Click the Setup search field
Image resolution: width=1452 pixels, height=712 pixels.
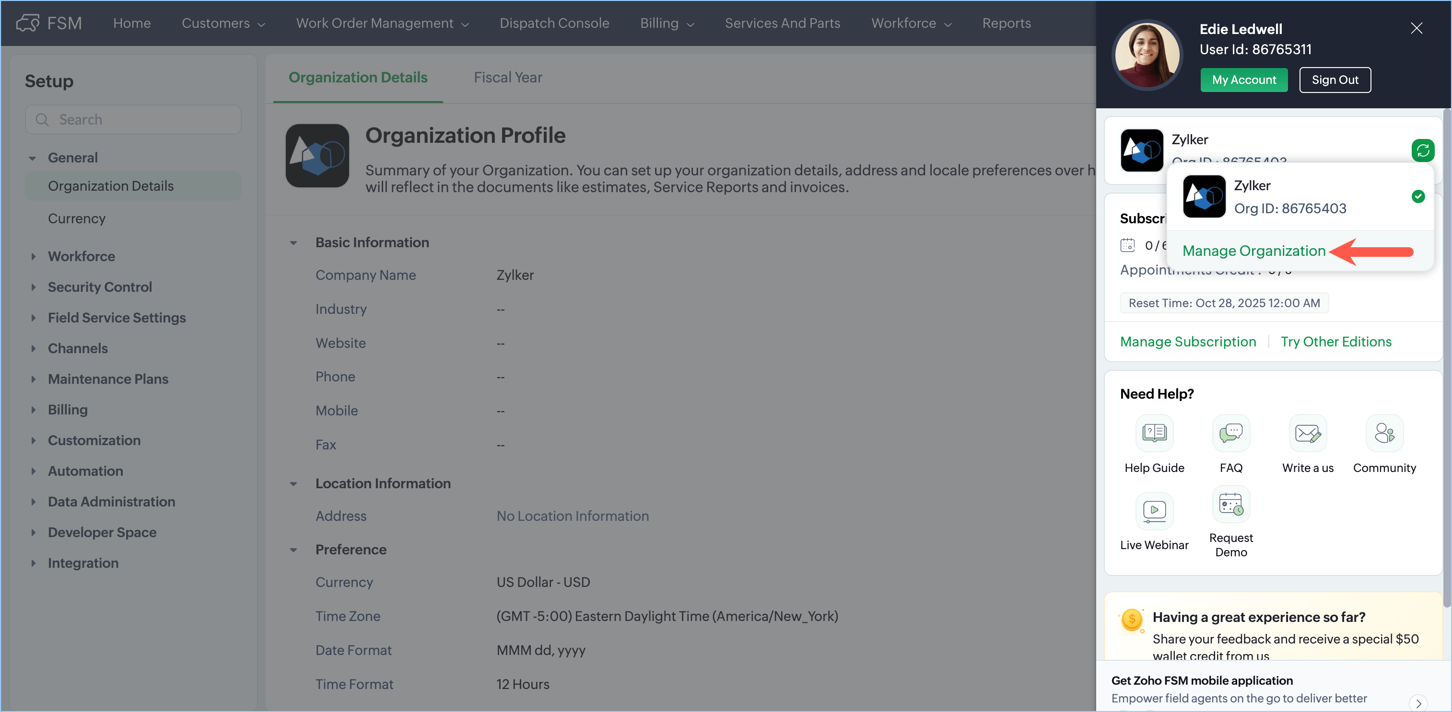click(x=134, y=119)
